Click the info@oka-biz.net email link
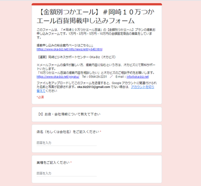201x186 pixels. pyautogui.click(x=138, y=77)
